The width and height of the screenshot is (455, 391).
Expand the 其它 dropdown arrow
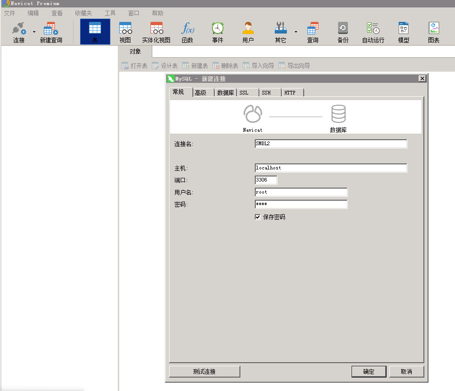point(296,32)
